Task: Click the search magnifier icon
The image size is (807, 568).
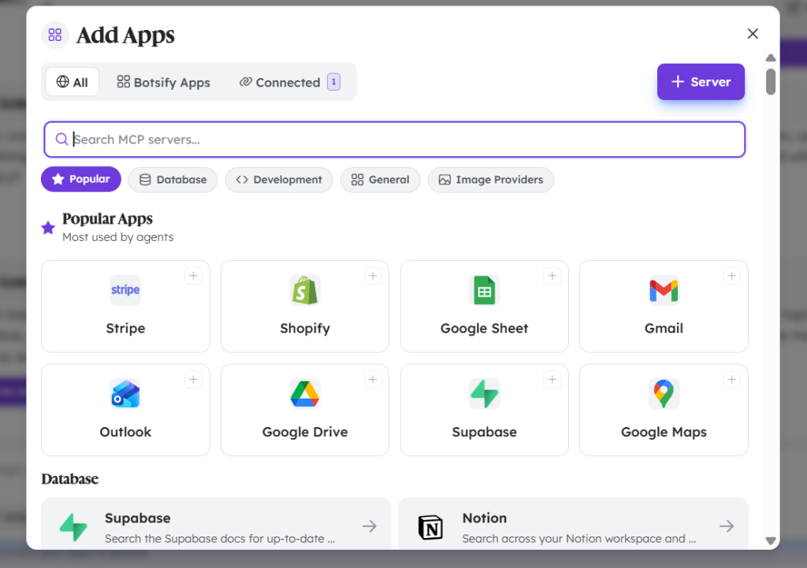Action: pyautogui.click(x=61, y=139)
